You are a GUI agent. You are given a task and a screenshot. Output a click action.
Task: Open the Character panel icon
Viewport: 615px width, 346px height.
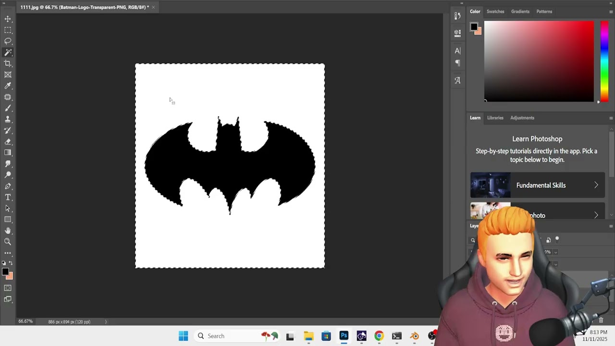point(457,50)
